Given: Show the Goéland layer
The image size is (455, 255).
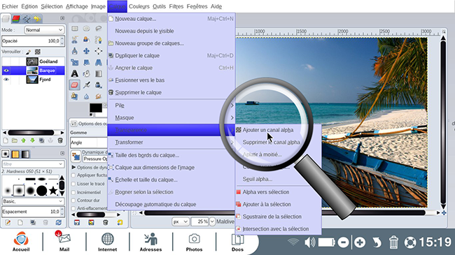Looking at the screenshot, I should pos(6,61).
